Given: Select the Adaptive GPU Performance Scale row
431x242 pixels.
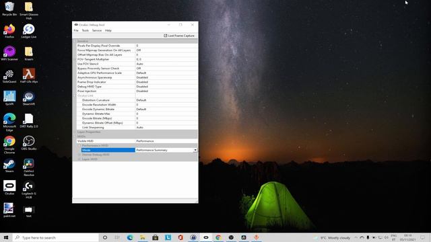Looking at the screenshot, I should tap(137, 73).
